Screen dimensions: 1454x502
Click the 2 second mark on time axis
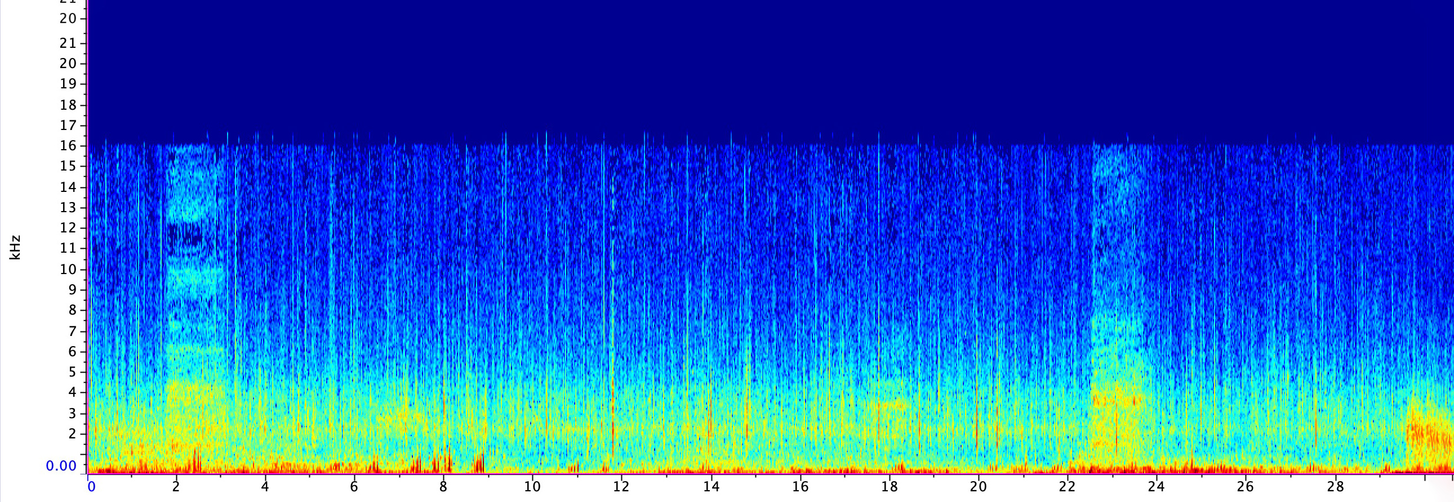tap(176, 487)
